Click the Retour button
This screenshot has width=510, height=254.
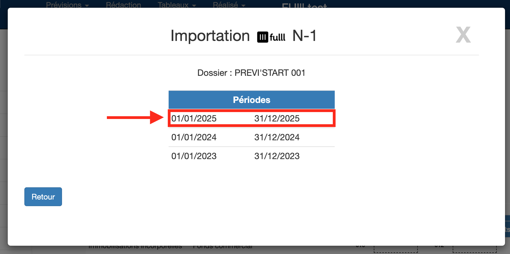tap(43, 197)
